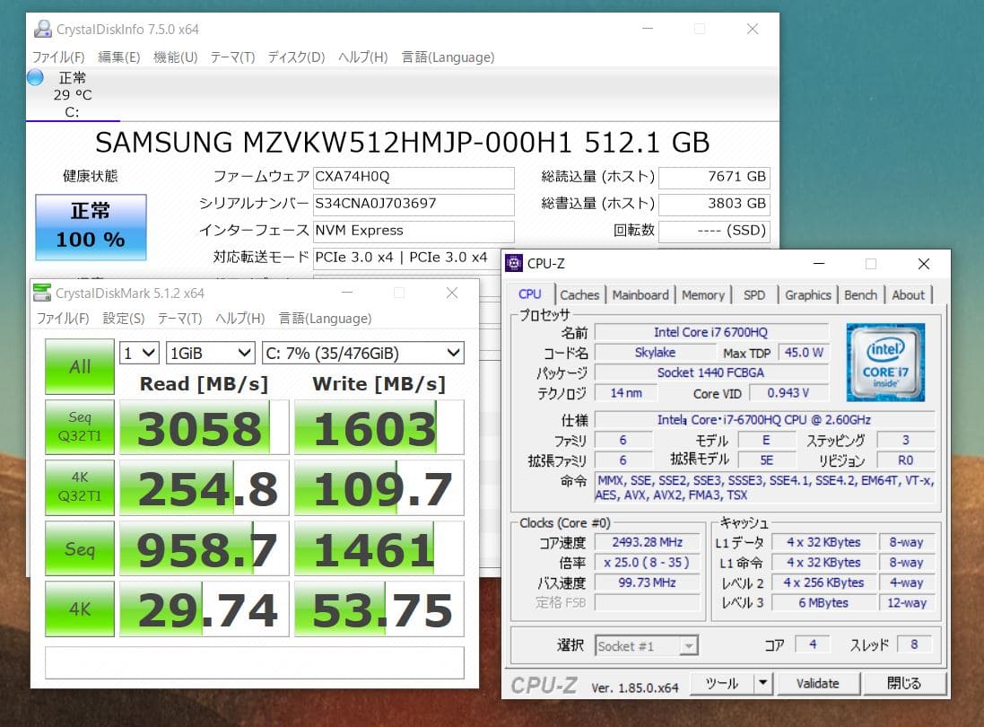Click the CrystalDiskMark title bar icon
The height and width of the screenshot is (727, 984).
click(x=42, y=293)
